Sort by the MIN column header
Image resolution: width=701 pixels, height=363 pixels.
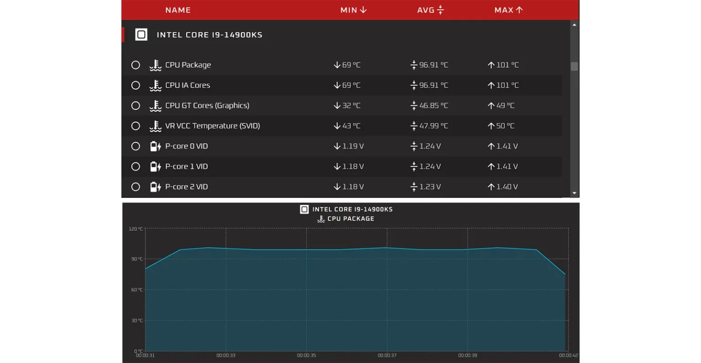353,10
